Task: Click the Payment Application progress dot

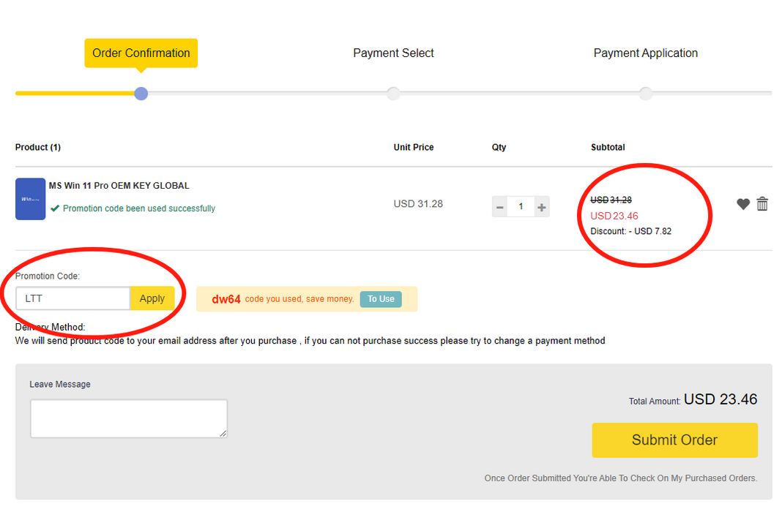Action: coord(645,94)
